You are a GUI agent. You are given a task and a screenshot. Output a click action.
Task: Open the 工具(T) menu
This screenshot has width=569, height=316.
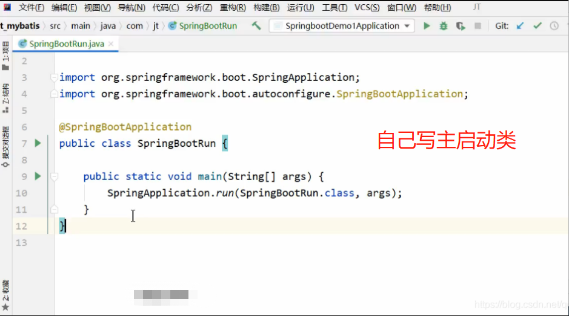pos(334,7)
